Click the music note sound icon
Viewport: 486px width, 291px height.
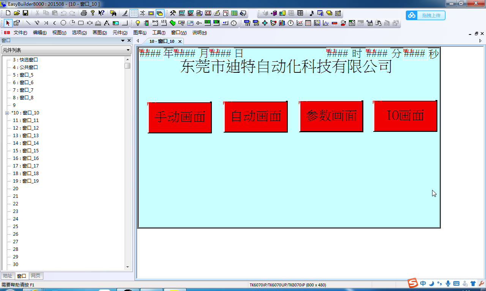point(312,13)
